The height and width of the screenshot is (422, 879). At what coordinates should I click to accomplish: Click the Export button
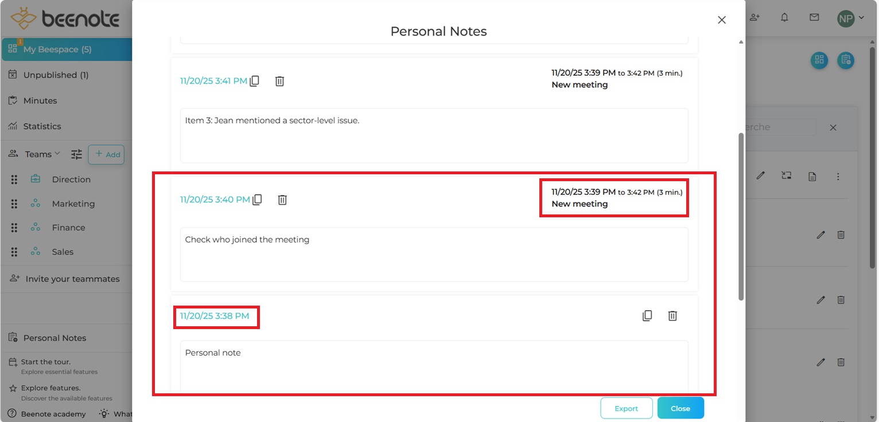click(x=626, y=408)
